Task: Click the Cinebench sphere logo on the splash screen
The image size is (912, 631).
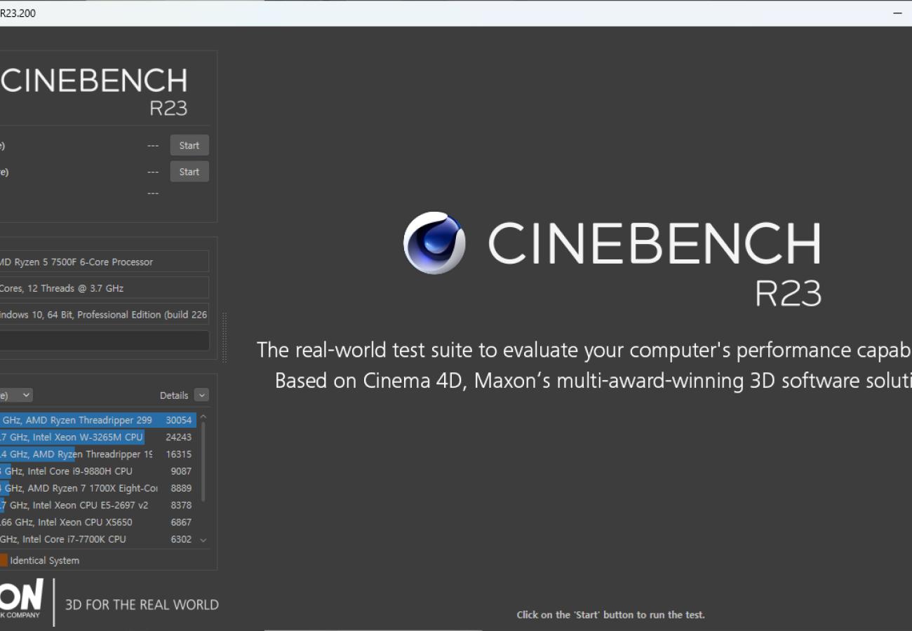Action: [435, 243]
